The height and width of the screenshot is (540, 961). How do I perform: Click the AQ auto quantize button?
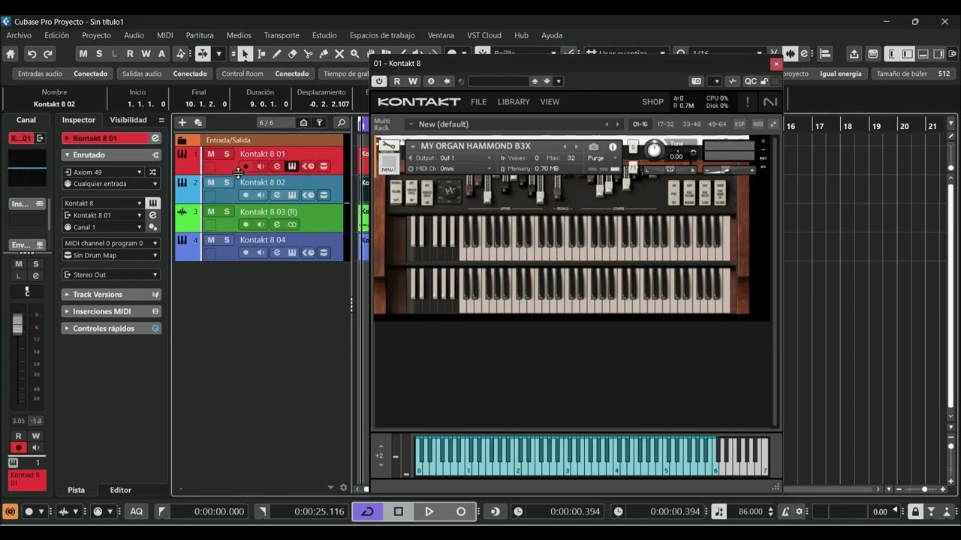136,511
